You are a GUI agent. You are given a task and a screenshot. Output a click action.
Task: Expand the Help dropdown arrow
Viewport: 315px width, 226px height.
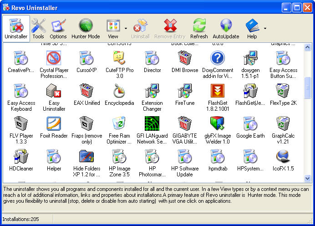coord(265,28)
